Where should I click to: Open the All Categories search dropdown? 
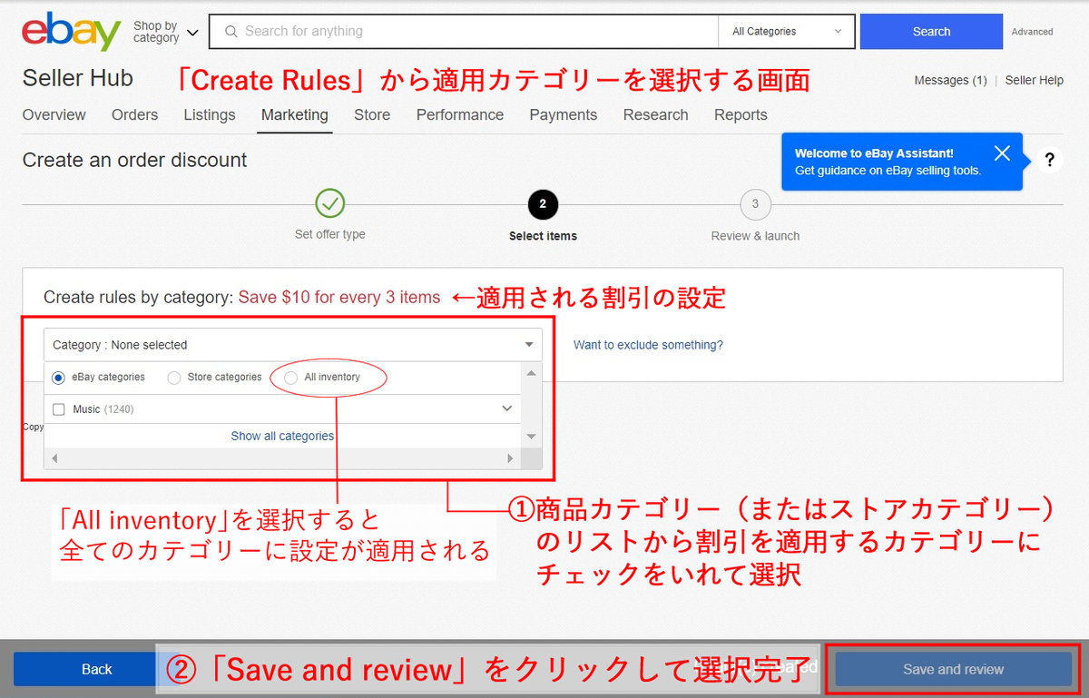point(787,32)
